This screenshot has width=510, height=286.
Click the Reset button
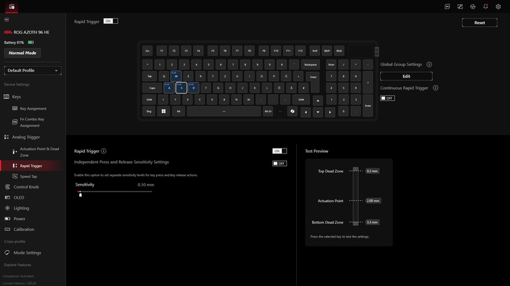click(479, 22)
